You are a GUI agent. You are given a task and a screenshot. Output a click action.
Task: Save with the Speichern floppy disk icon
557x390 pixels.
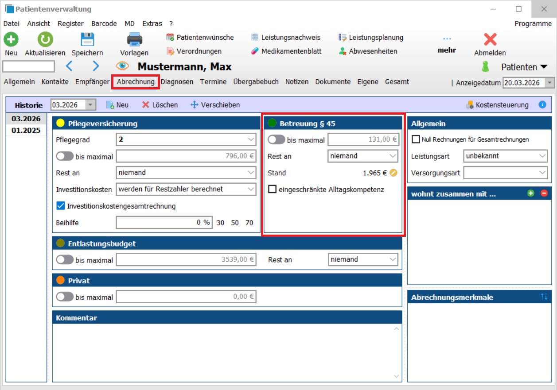coord(87,40)
